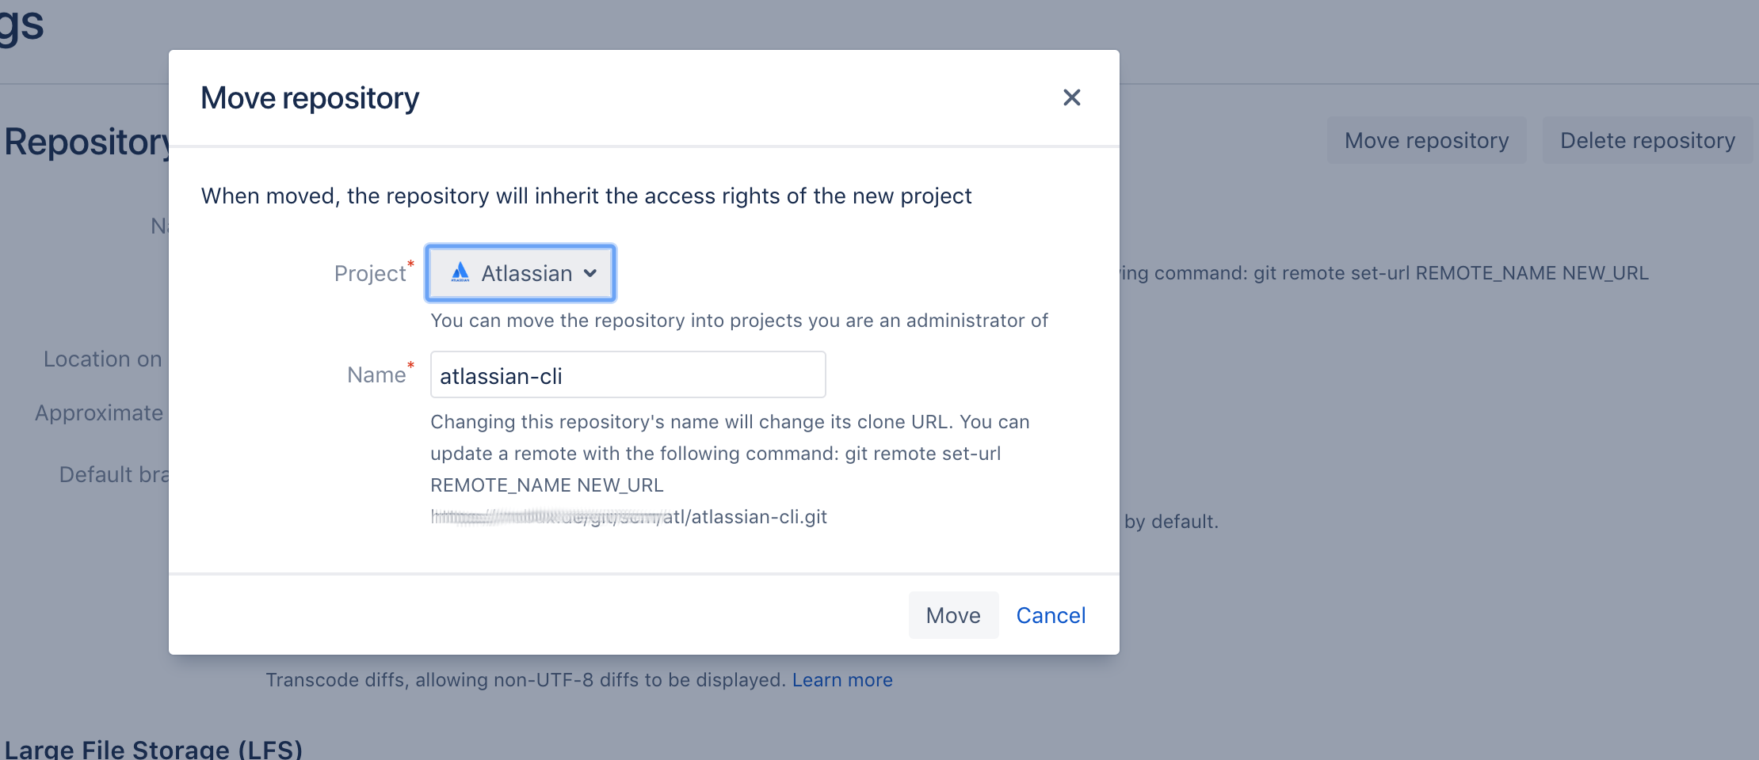Close the Move repository dialog
The image size is (1759, 760).
1071,97
